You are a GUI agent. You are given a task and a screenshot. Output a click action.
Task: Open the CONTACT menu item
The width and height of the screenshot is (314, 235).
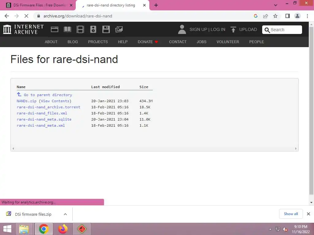click(x=178, y=42)
